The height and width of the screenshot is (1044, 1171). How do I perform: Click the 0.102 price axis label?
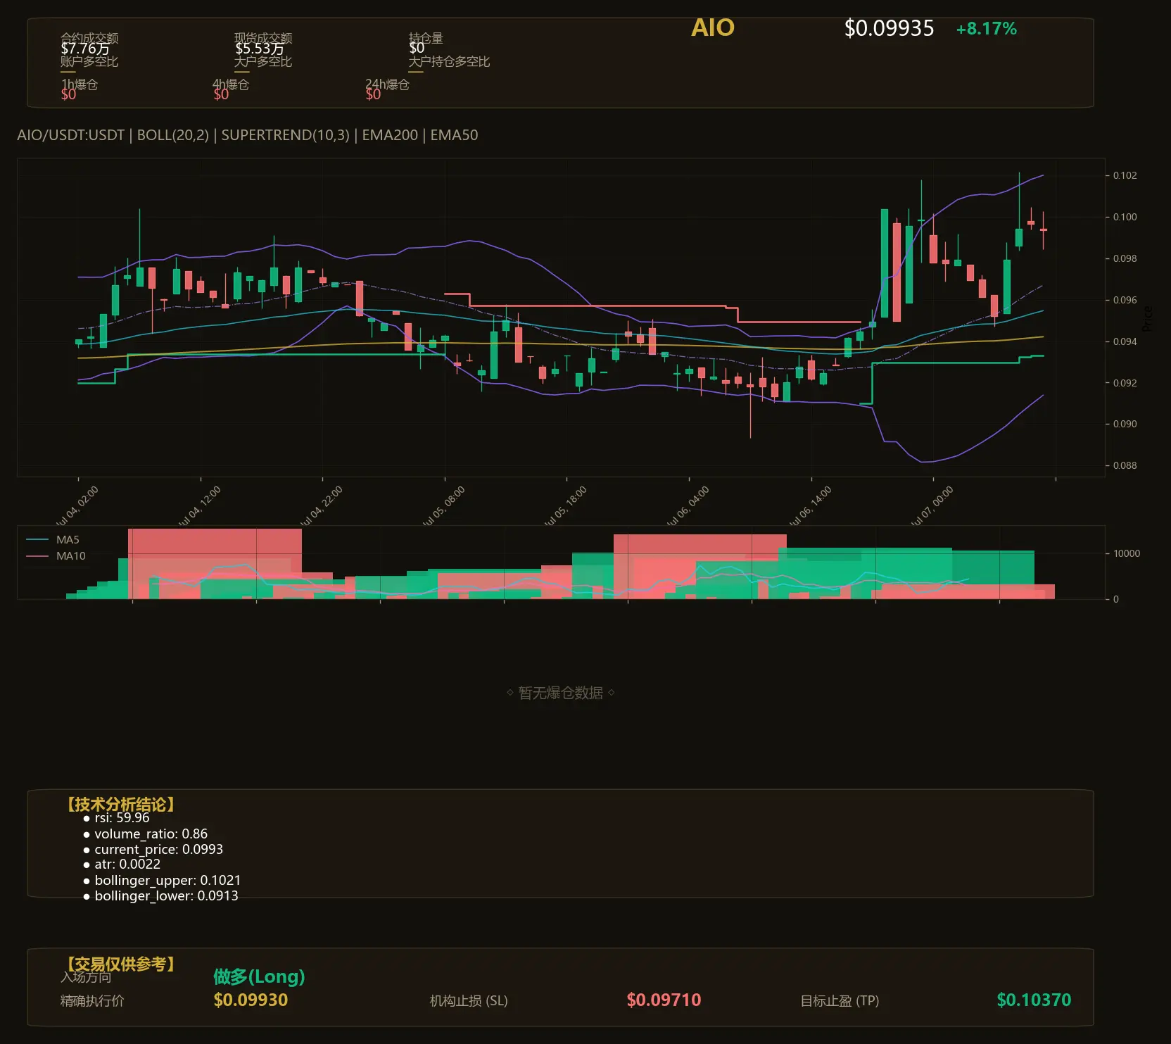(x=1125, y=175)
